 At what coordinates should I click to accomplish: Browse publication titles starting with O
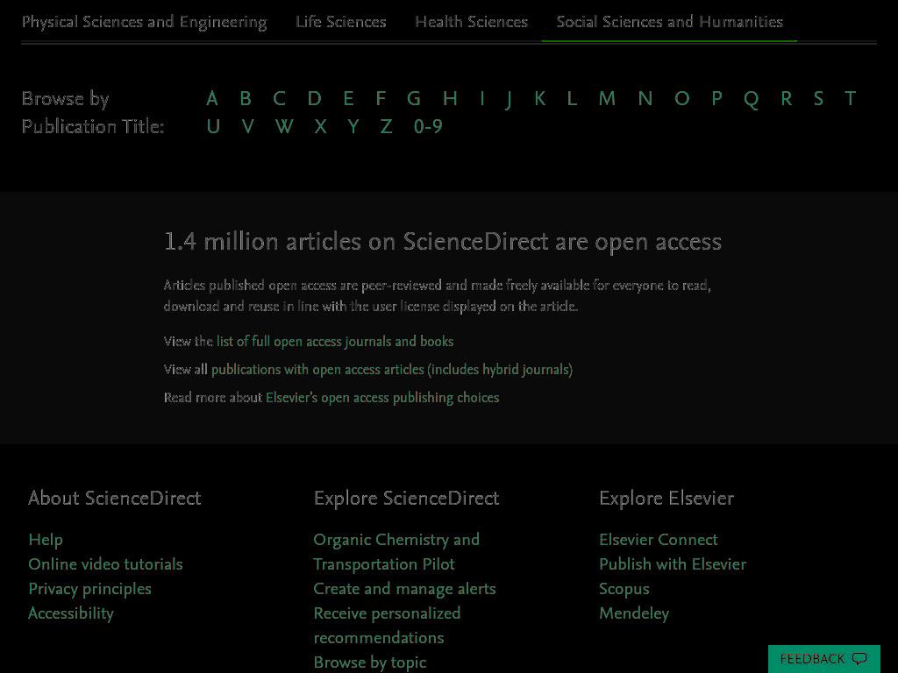coord(681,98)
